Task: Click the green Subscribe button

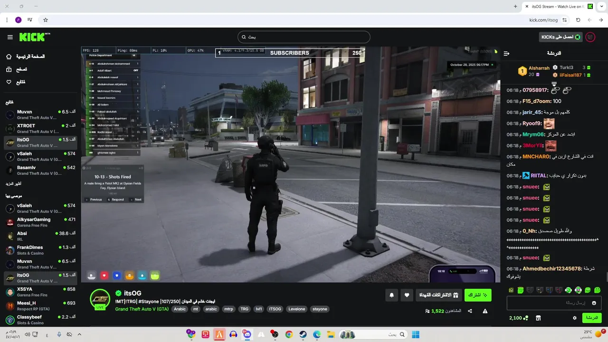Action: [478, 295]
